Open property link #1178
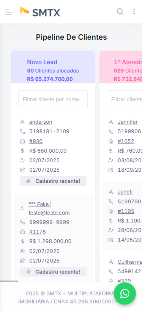The image size is (142, 311). coord(38,232)
